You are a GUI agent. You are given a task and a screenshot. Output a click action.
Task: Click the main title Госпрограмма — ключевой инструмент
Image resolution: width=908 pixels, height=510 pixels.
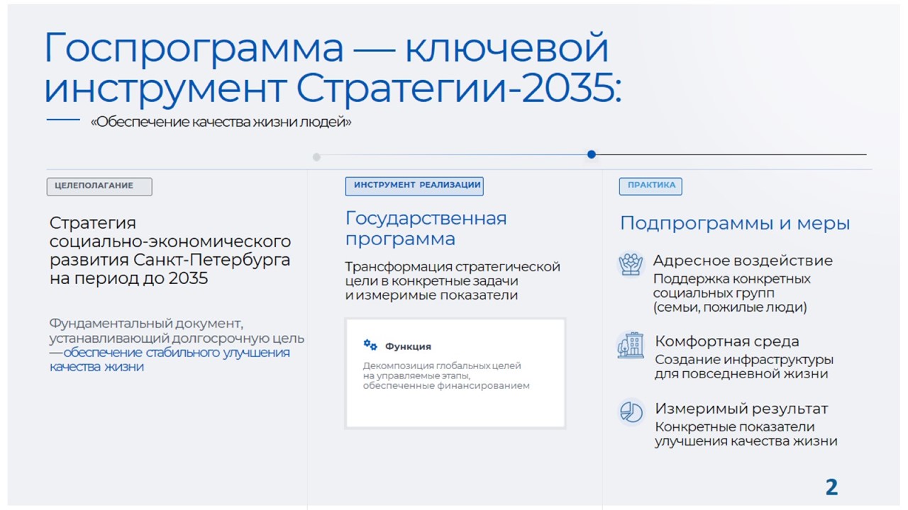(332, 68)
